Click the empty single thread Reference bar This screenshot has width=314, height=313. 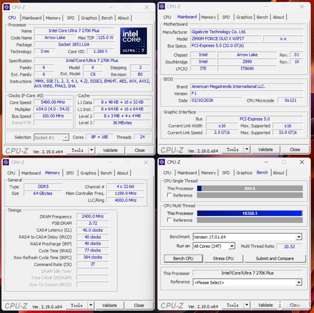[250, 195]
